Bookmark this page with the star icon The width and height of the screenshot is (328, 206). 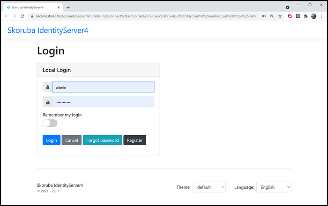click(x=280, y=16)
